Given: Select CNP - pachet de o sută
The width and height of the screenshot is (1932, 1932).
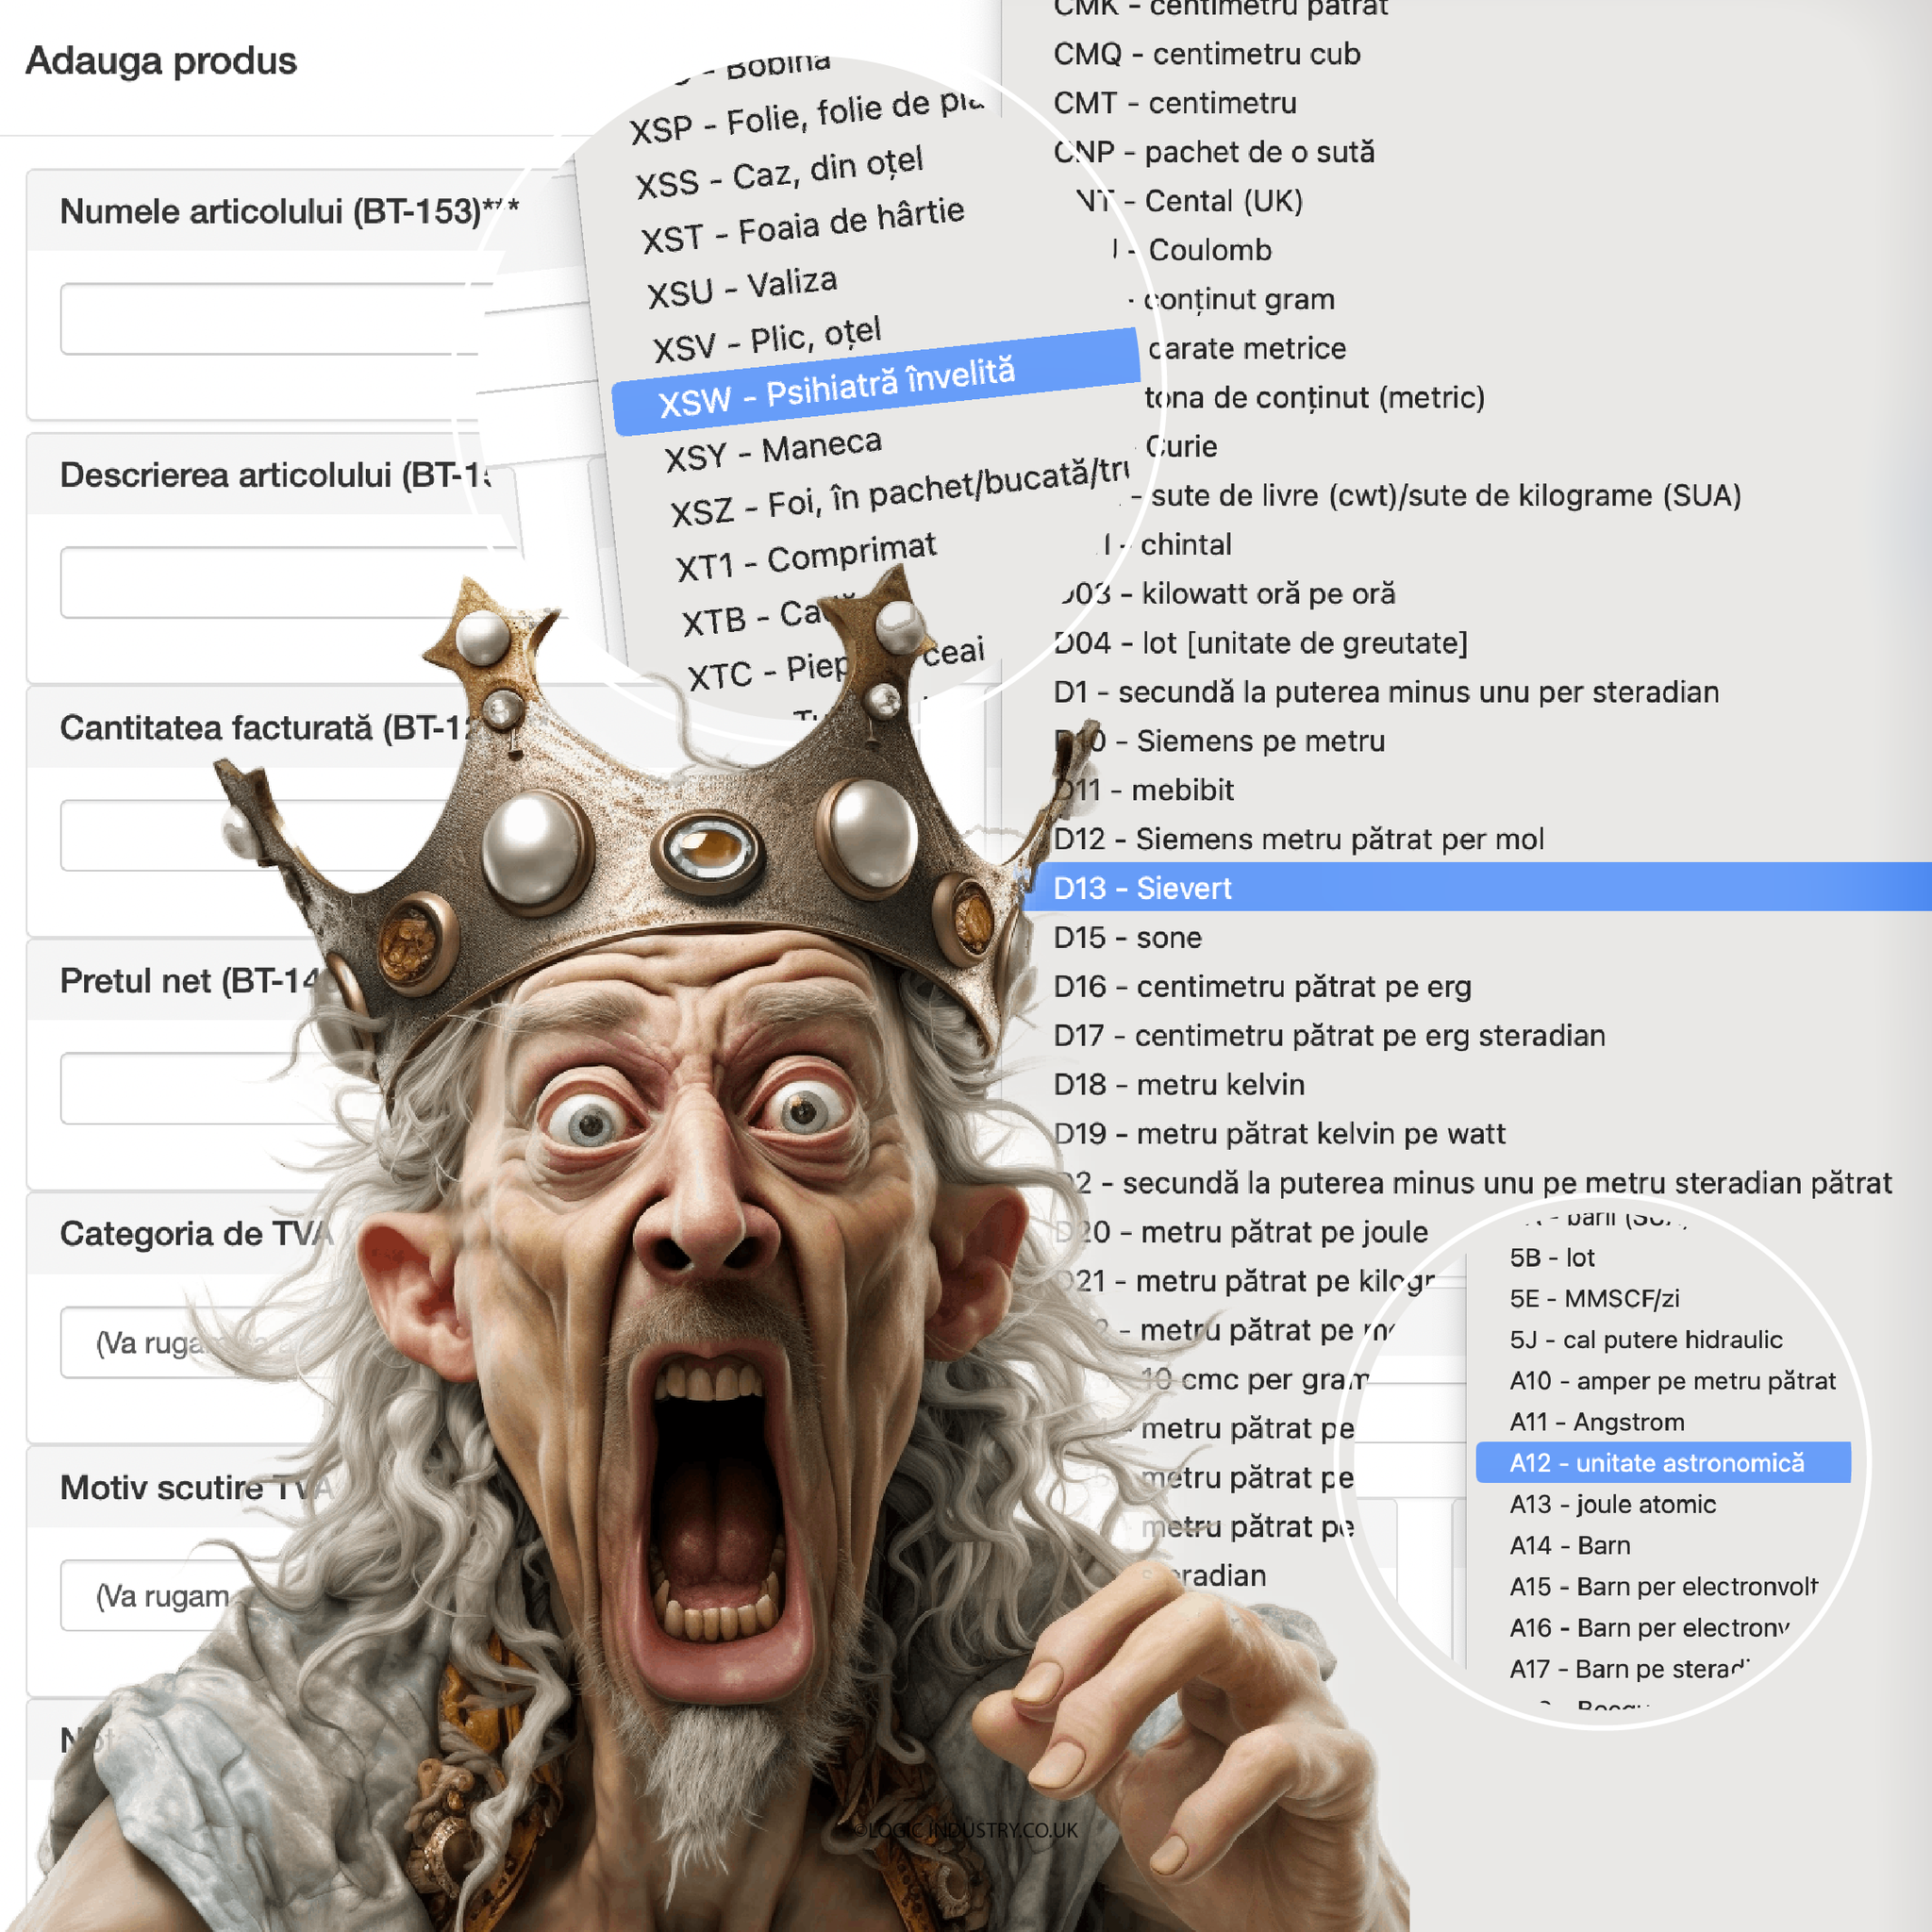Looking at the screenshot, I should 1213,152.
